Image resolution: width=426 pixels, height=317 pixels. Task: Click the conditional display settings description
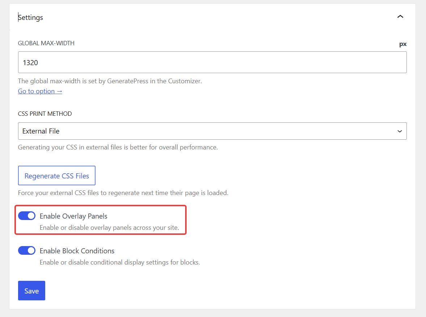coord(120,262)
